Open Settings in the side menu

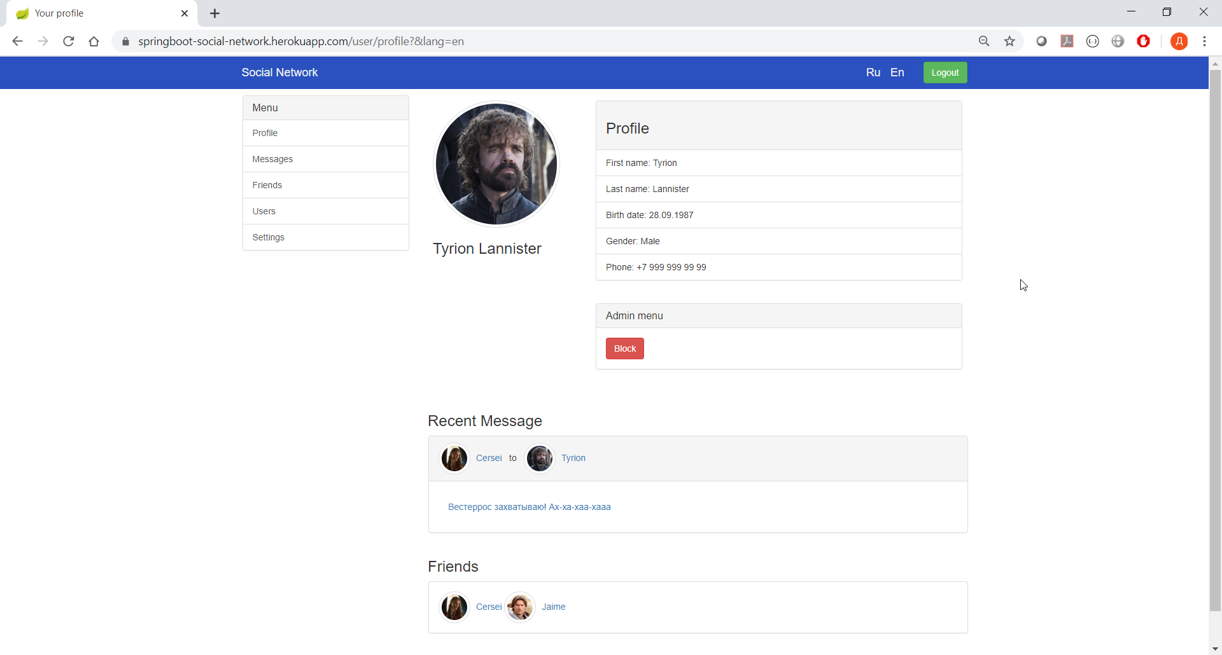pyautogui.click(x=326, y=237)
